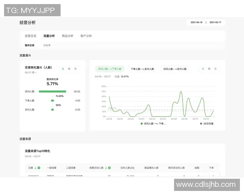This screenshot has height=195, width=244.
Task: Open the 客户分析 tab
Action: click(x=86, y=36)
